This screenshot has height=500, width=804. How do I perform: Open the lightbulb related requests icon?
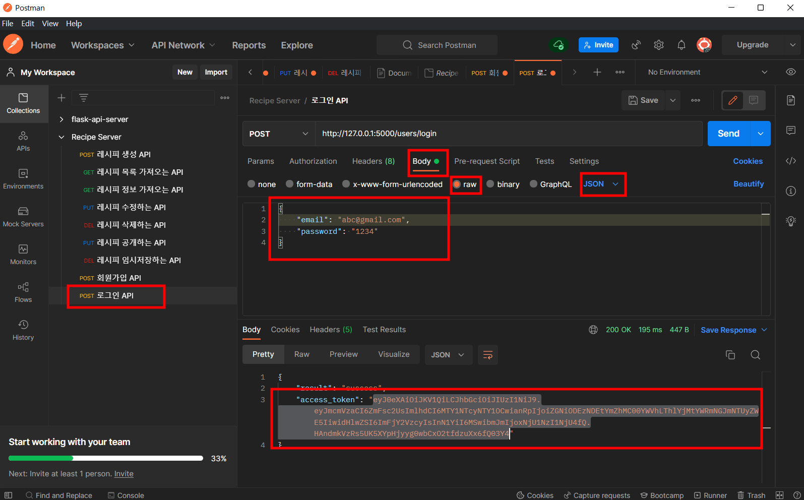791,221
